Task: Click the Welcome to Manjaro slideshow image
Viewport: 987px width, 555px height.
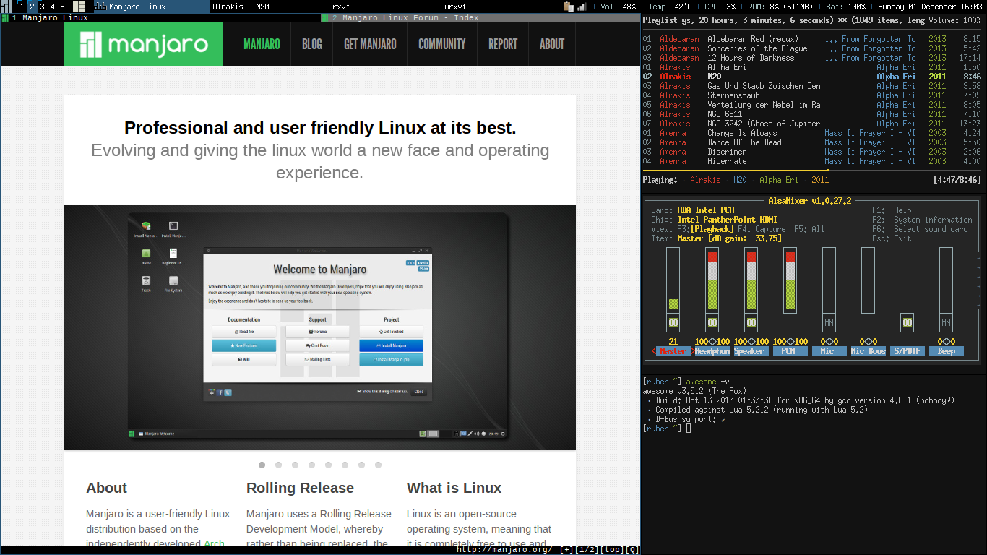Action: pos(320,327)
